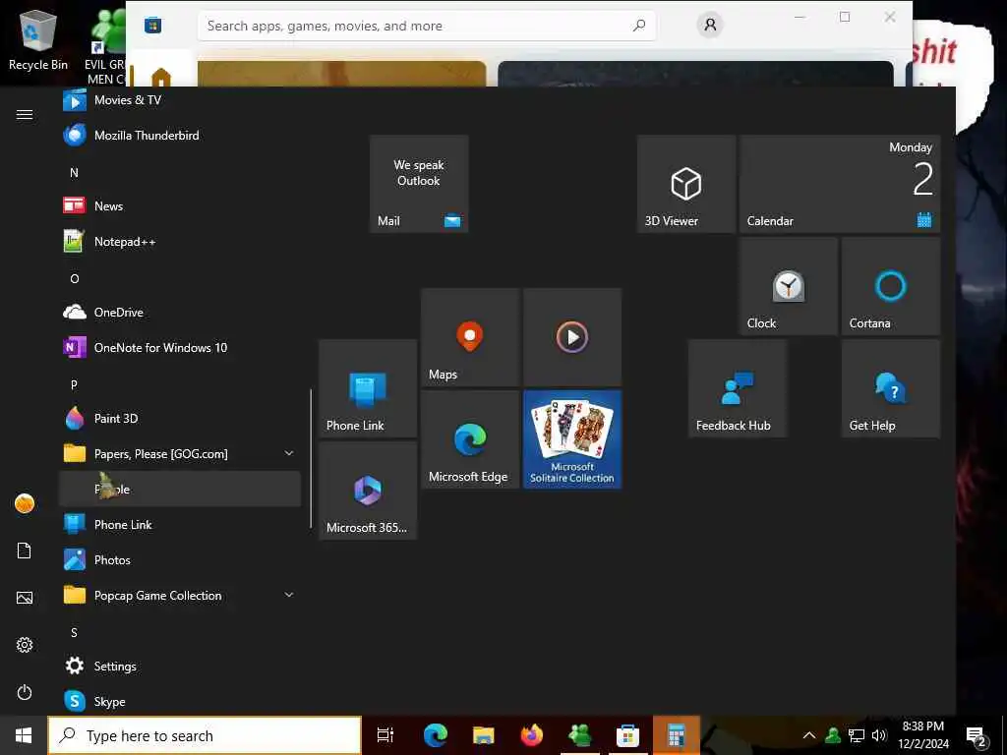The width and height of the screenshot is (1007, 755).
Task: Open the notification center
Action: pos(977,736)
